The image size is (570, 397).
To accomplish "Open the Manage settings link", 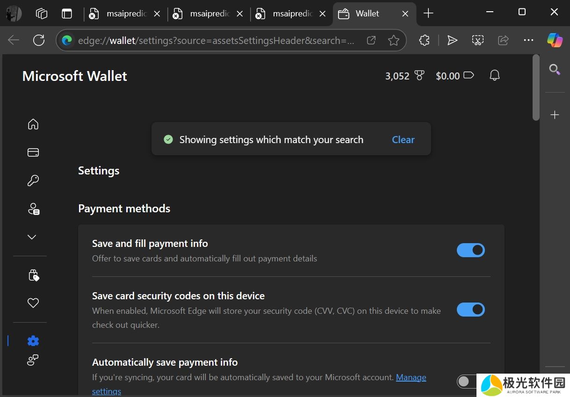I will 411,377.
